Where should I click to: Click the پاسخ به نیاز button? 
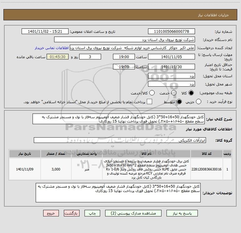(x=182, y=213)
